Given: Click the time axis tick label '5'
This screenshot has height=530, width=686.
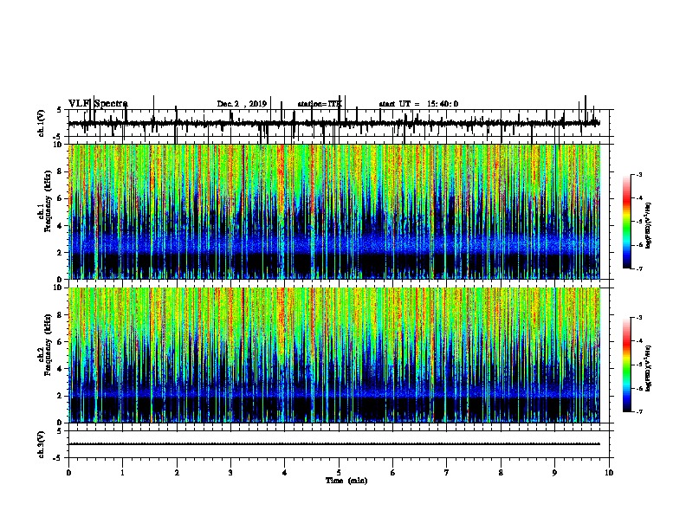Looking at the screenshot, I should (x=339, y=473).
